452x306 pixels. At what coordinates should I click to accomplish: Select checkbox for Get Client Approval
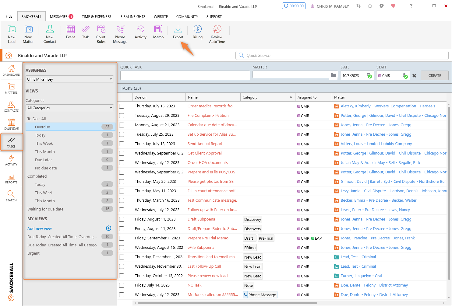(x=122, y=153)
